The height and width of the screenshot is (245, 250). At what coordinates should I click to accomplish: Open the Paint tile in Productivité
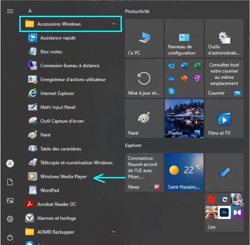click(144, 118)
